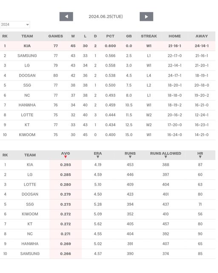This screenshot has height=273, width=218.
Task: Sort by RUNS ALLOWED using its arrow
Action: pyautogui.click(x=166, y=157)
